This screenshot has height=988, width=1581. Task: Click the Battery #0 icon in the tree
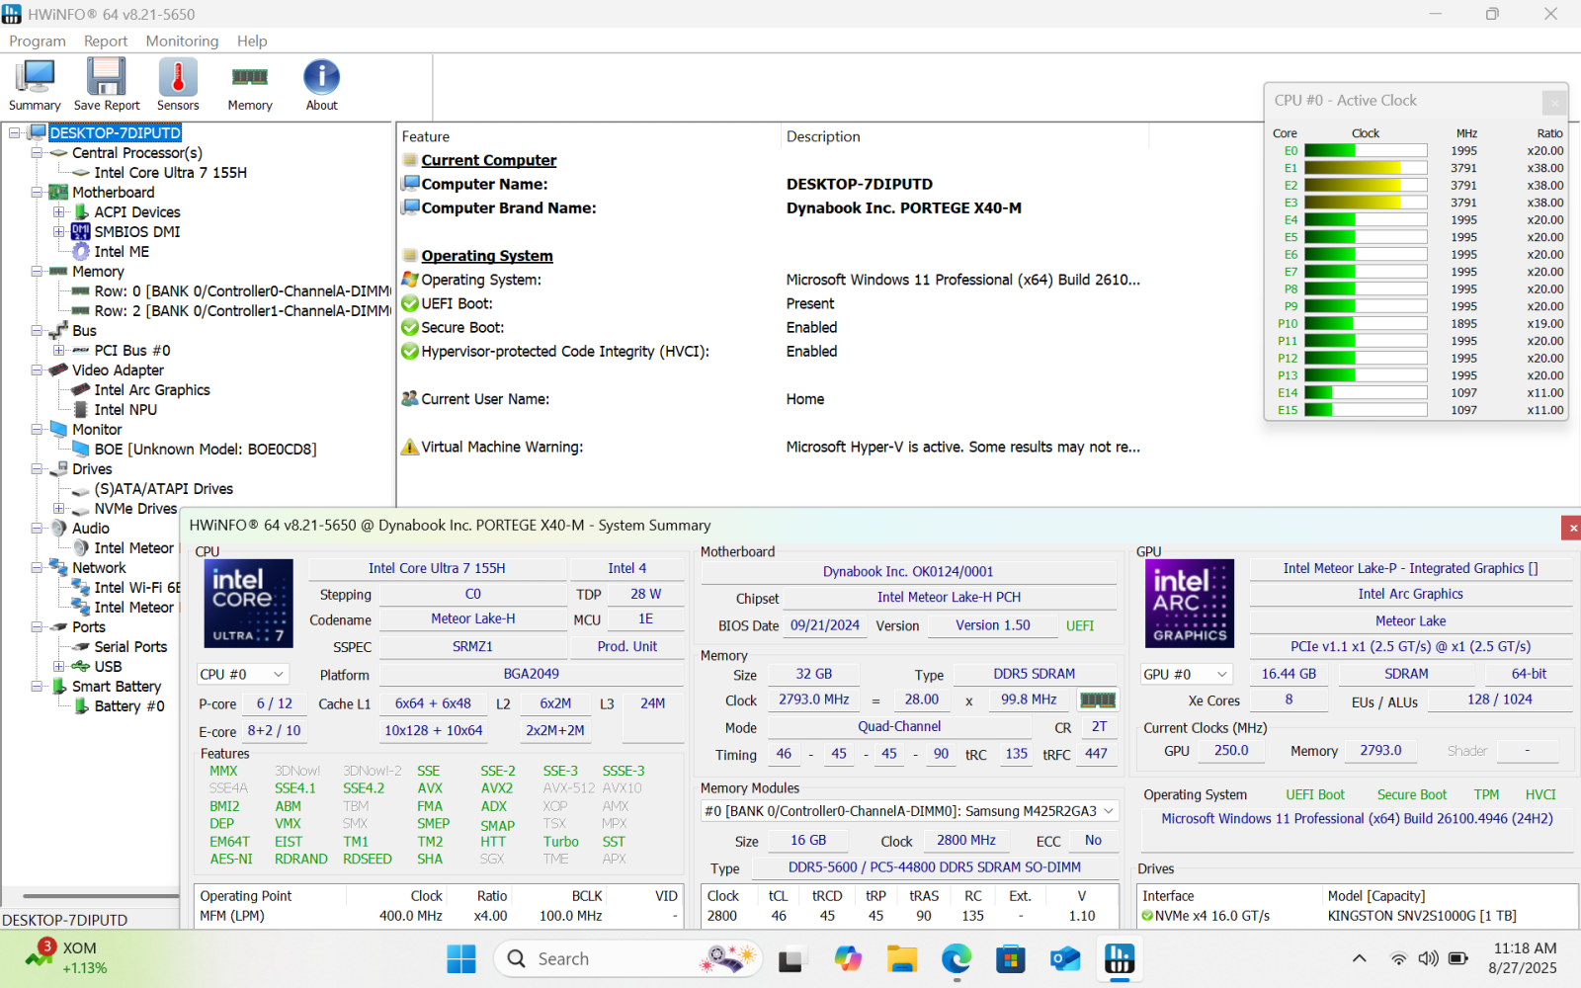tap(81, 706)
